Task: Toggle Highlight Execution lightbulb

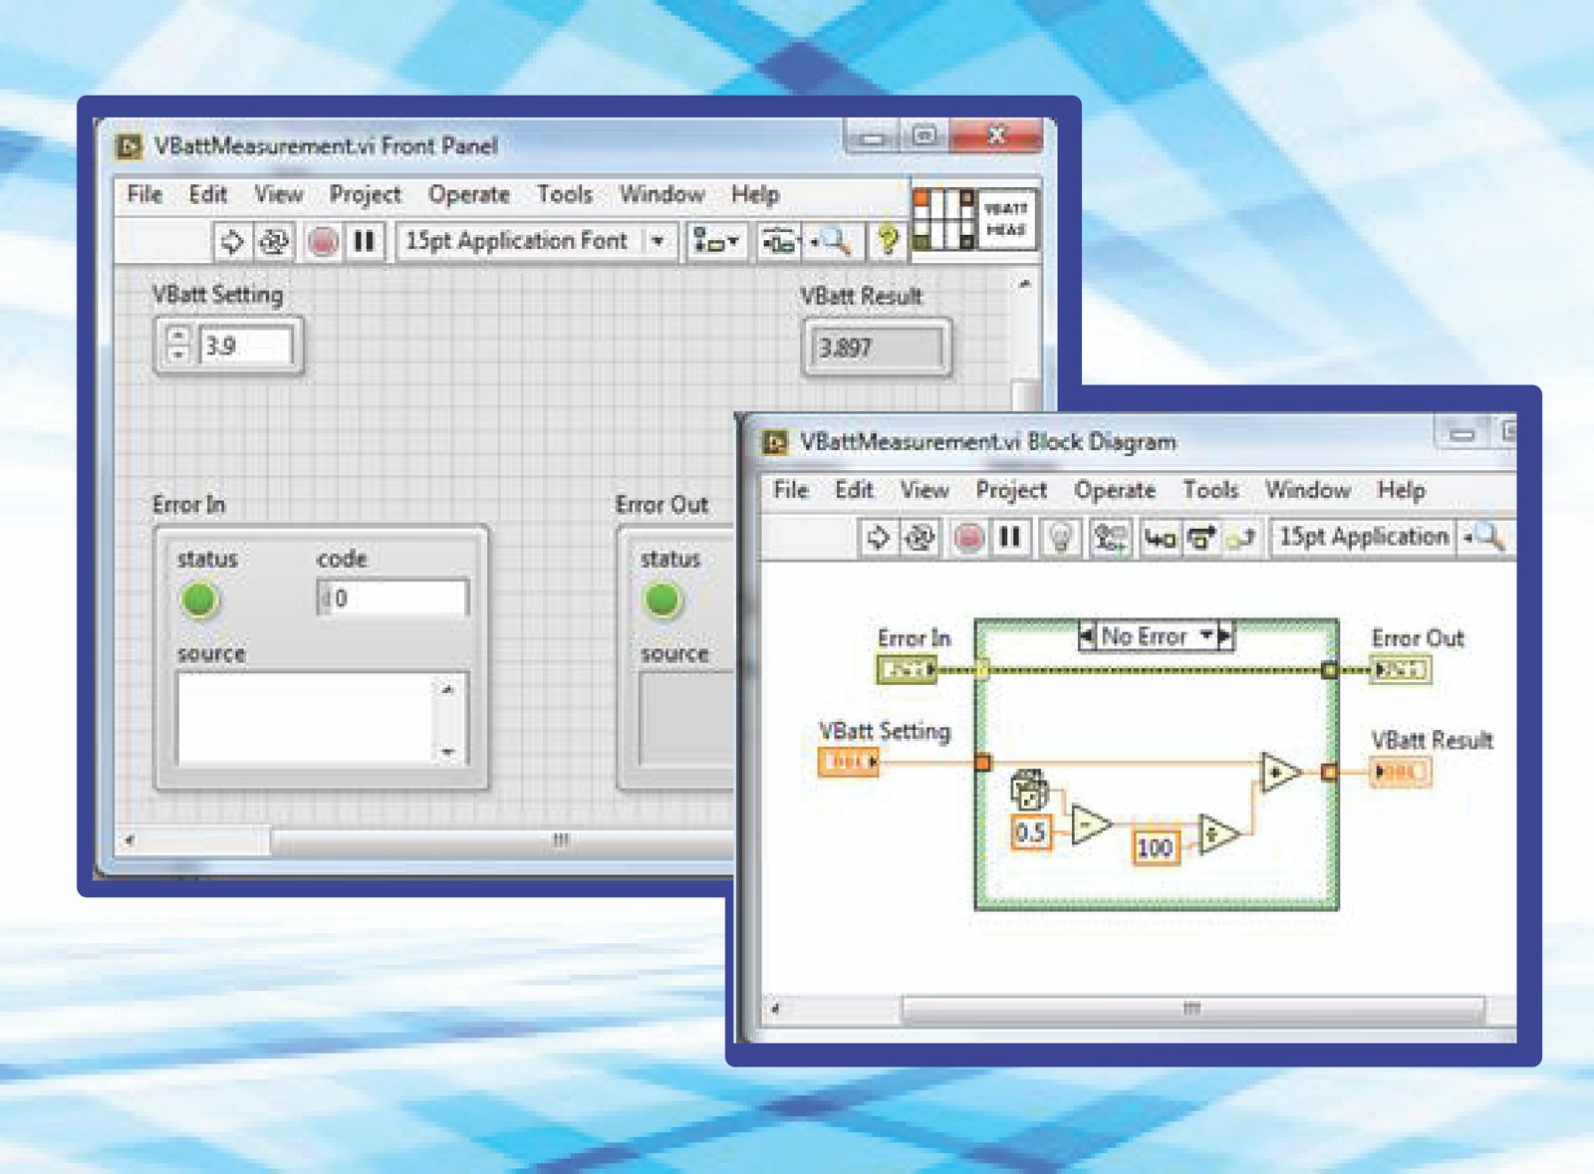Action: pos(1060,538)
